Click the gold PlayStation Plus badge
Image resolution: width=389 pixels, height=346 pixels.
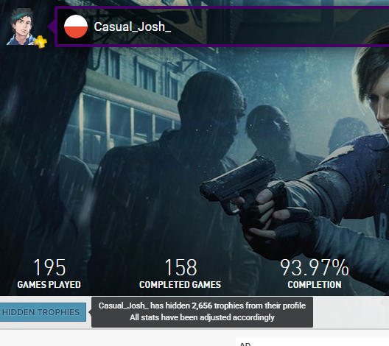[x=41, y=42]
